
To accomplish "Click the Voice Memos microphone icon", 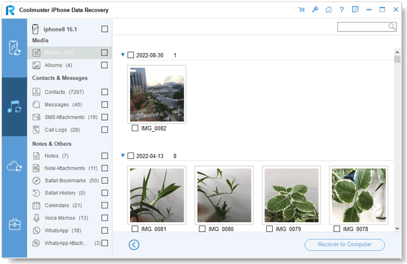I will pos(36,218).
